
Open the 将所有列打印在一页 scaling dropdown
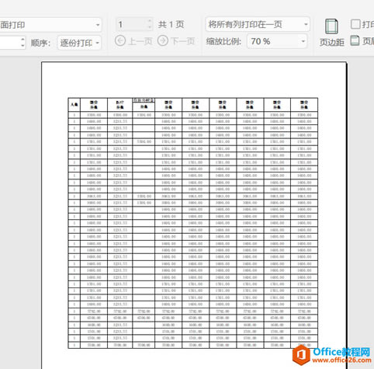[258, 25]
